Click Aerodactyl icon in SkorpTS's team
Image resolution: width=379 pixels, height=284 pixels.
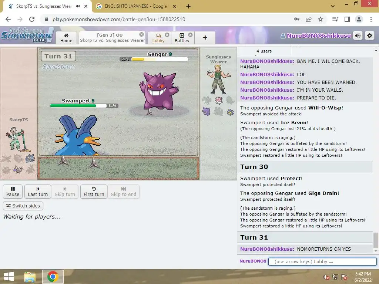click(18, 169)
